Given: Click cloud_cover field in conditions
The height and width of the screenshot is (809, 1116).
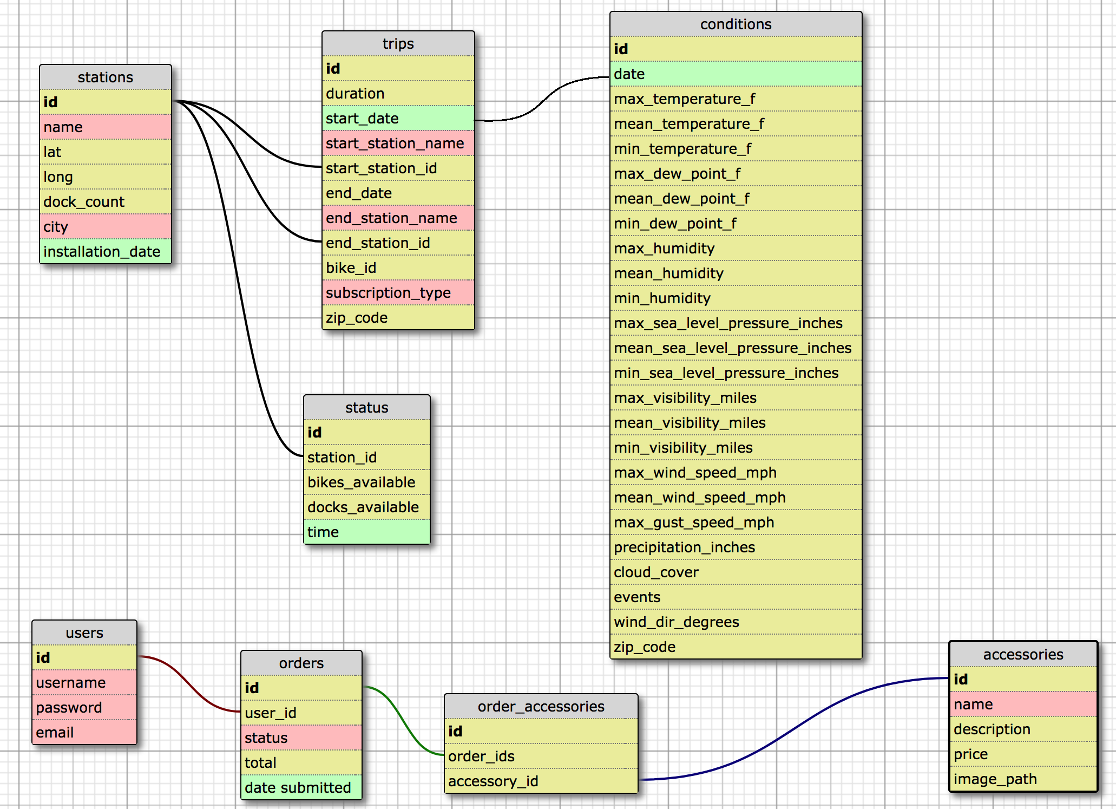Looking at the screenshot, I should pyautogui.click(x=736, y=572).
